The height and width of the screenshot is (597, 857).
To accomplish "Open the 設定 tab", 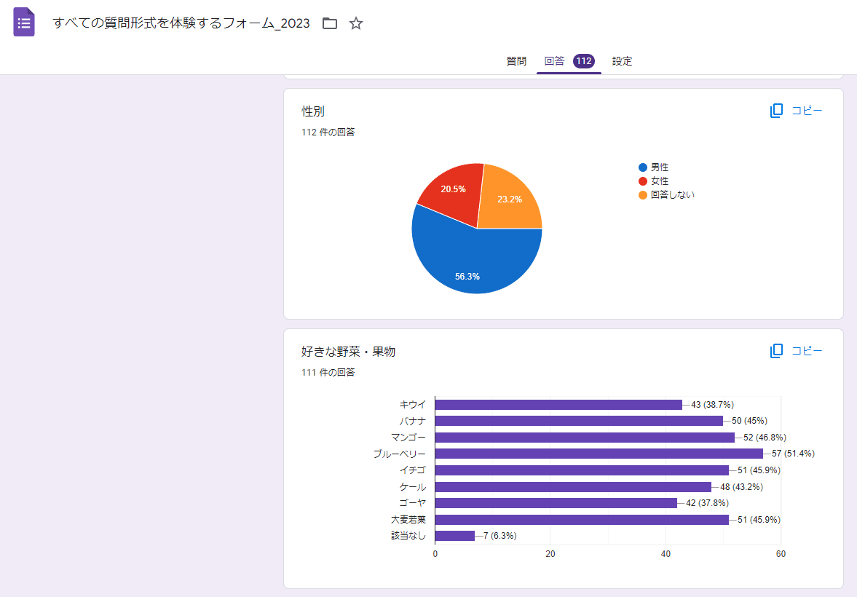I will point(623,61).
